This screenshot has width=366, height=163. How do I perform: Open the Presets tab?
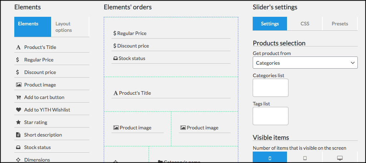pos(340,24)
